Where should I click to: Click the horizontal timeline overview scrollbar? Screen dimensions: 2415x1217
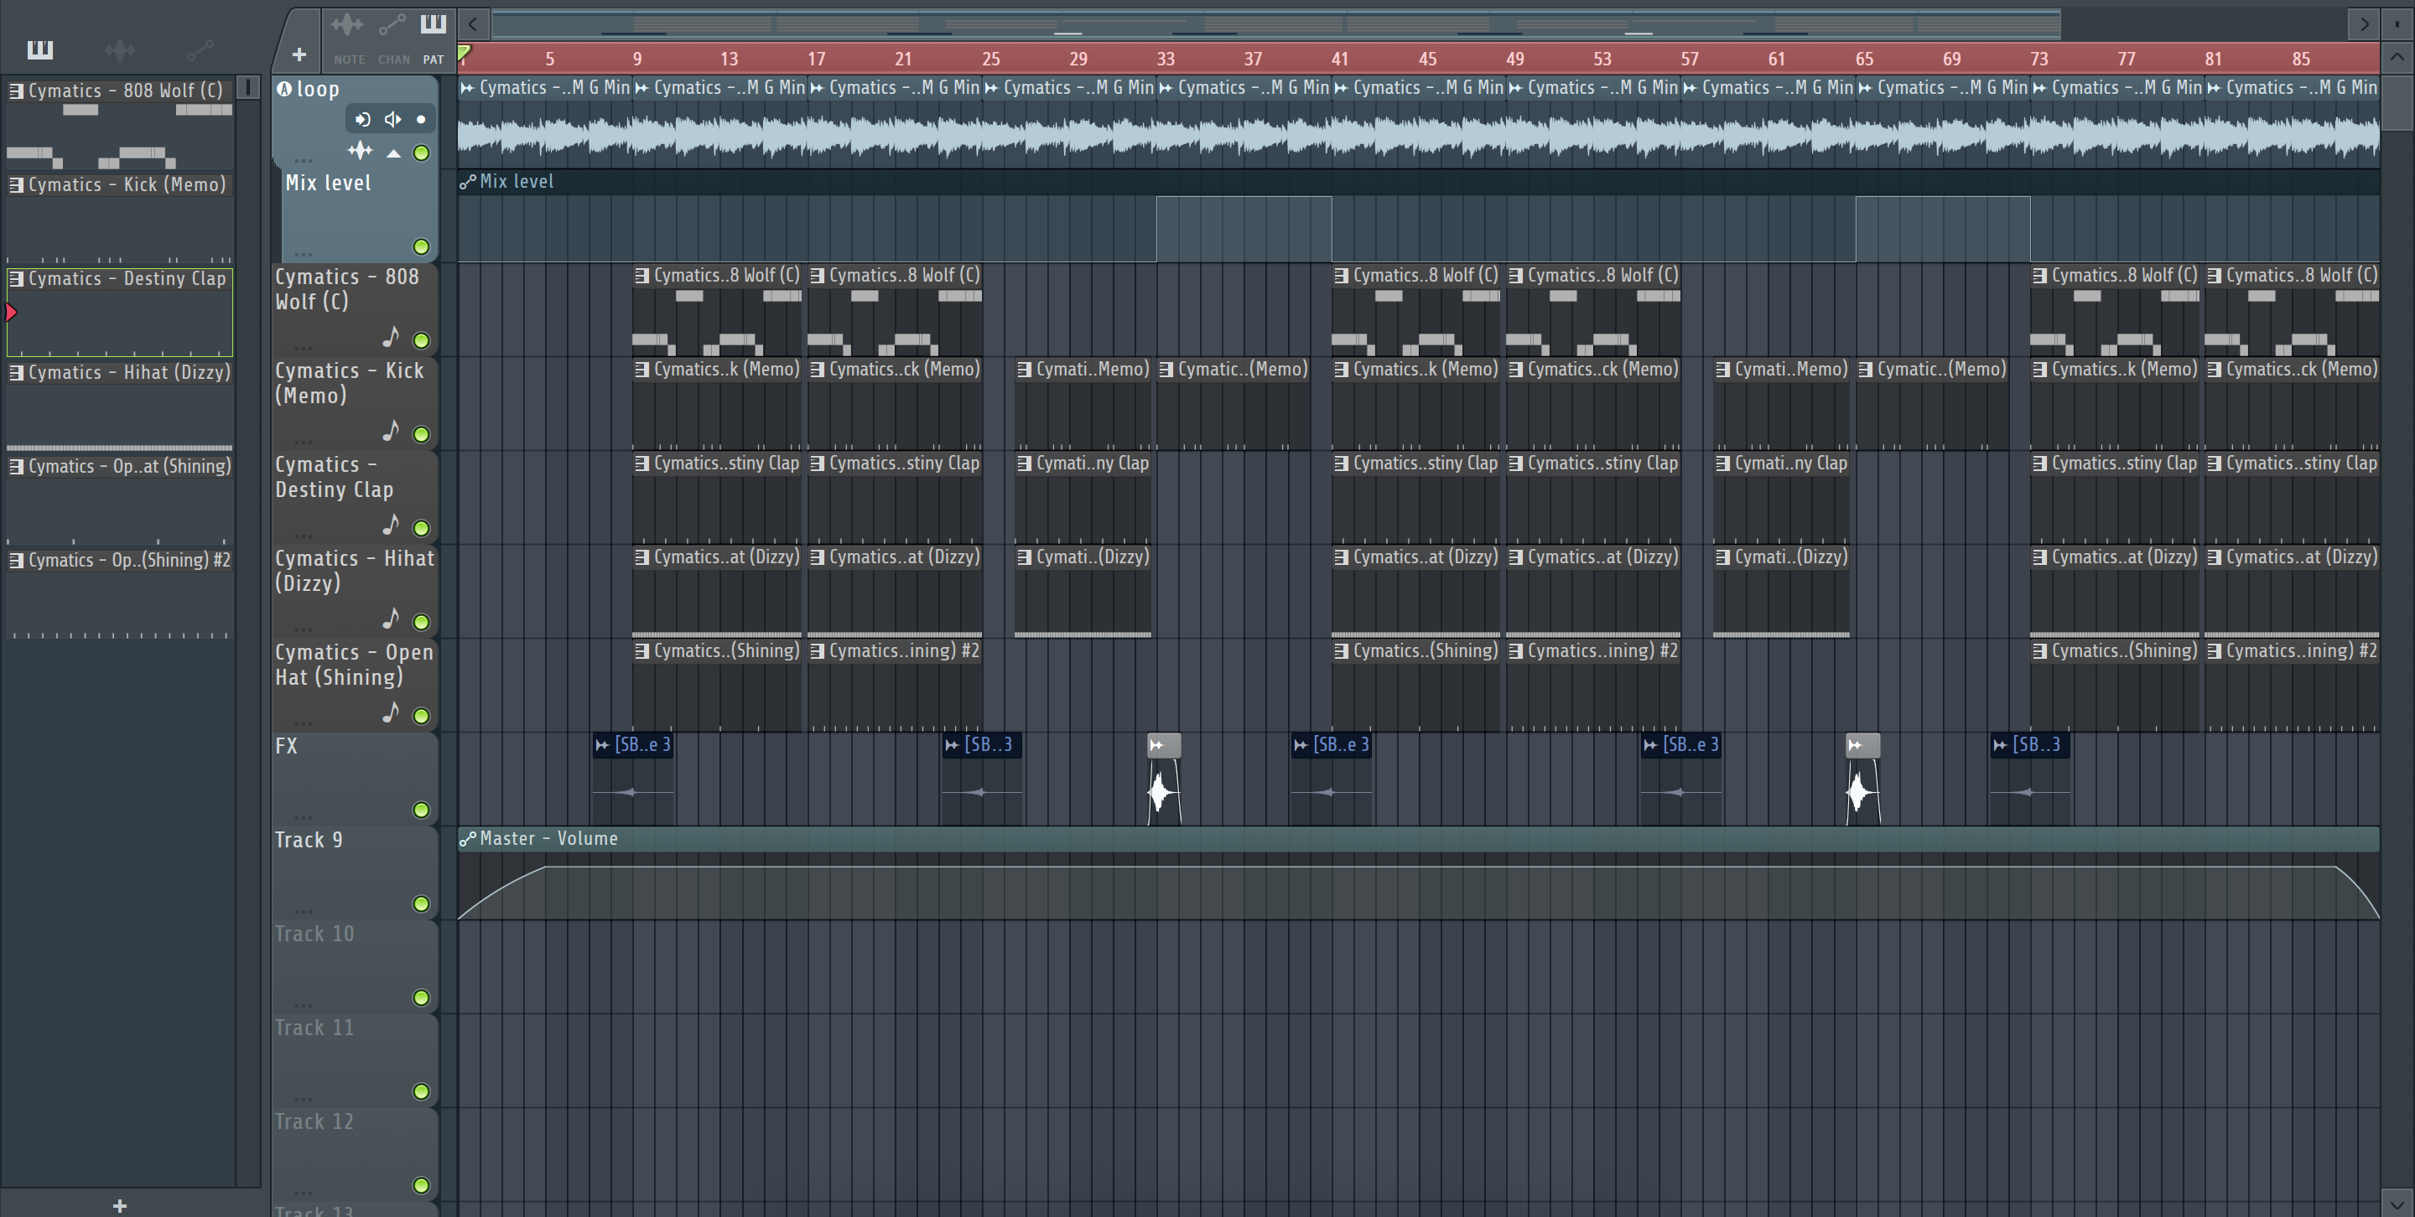pyautogui.click(x=1275, y=23)
